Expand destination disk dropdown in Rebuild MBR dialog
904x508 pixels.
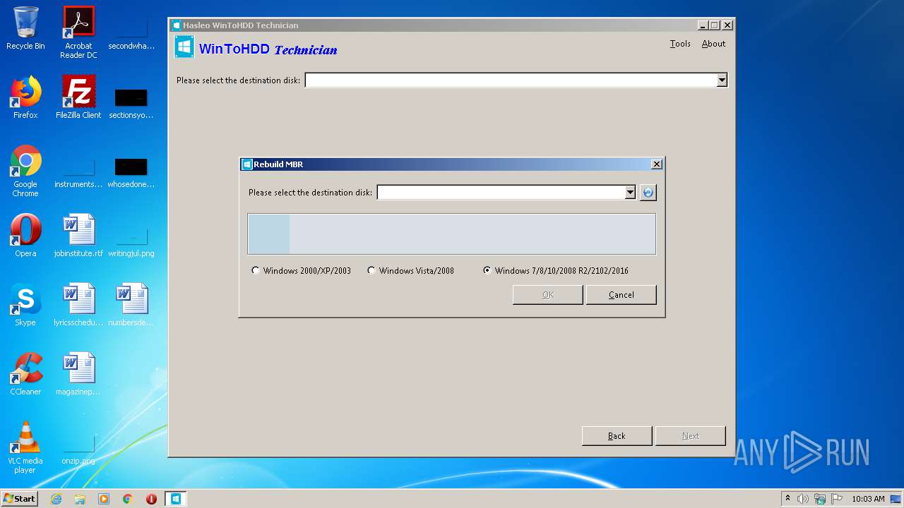630,193
